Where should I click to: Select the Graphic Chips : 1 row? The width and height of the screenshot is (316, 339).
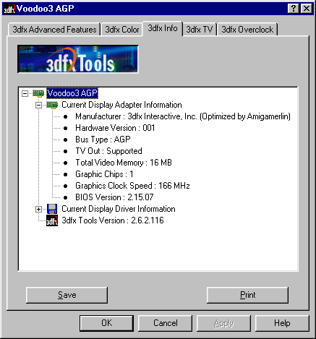[104, 174]
